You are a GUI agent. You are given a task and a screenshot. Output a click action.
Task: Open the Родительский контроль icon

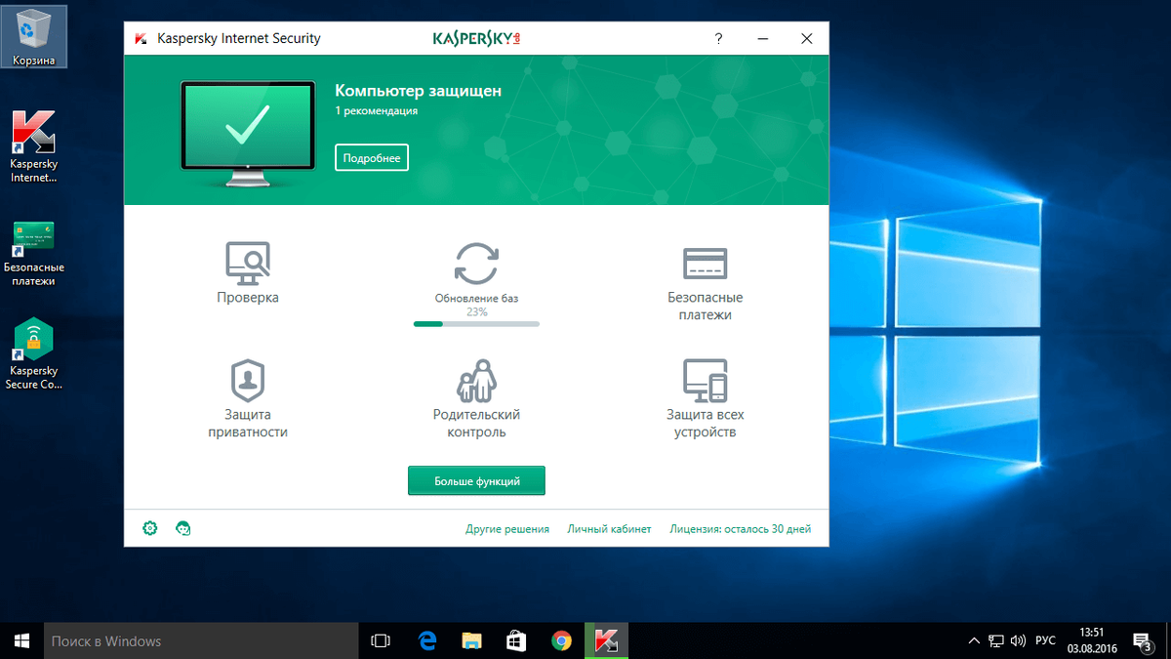point(476,380)
